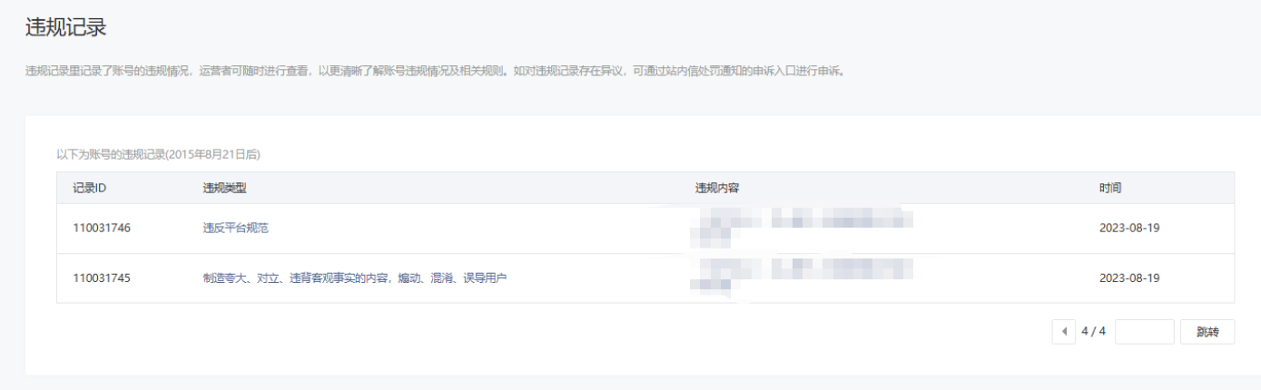
Task: Click the date of record 110031746
Action: coord(1129,229)
